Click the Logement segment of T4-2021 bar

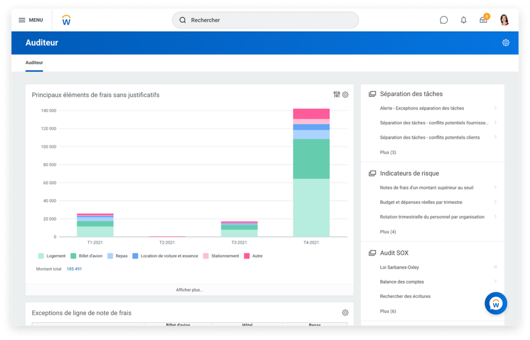pos(311,208)
